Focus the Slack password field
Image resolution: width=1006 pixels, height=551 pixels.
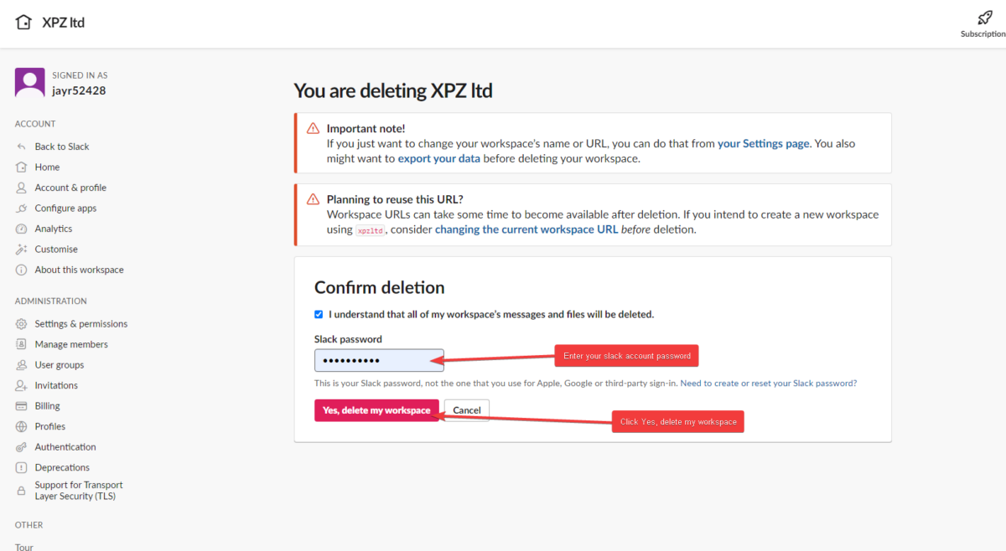click(379, 360)
